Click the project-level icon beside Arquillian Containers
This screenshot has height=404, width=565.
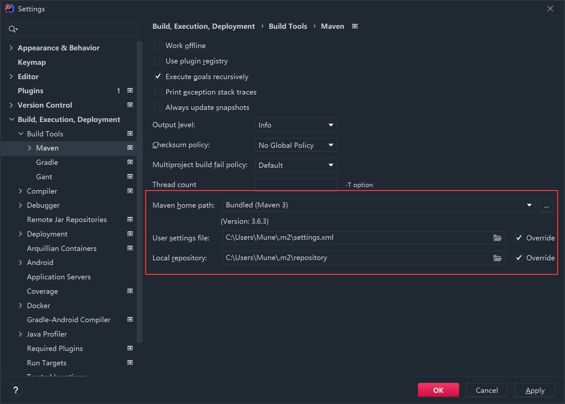coord(130,248)
